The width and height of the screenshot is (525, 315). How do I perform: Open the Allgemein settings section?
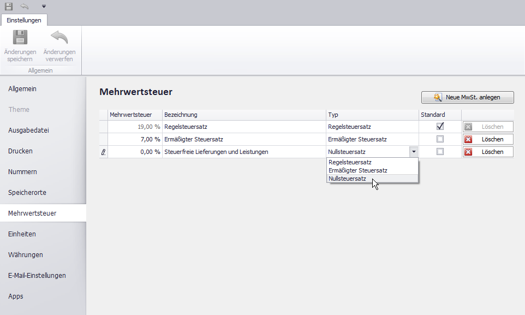(x=43, y=89)
